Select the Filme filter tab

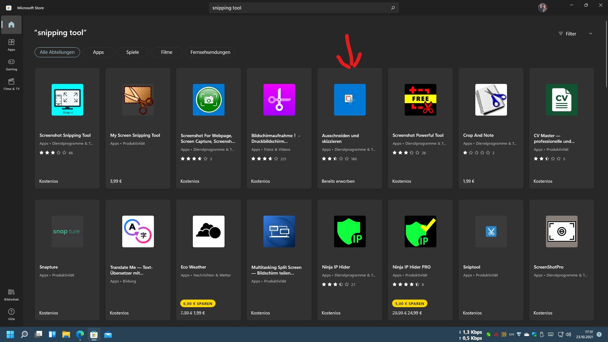pos(167,52)
